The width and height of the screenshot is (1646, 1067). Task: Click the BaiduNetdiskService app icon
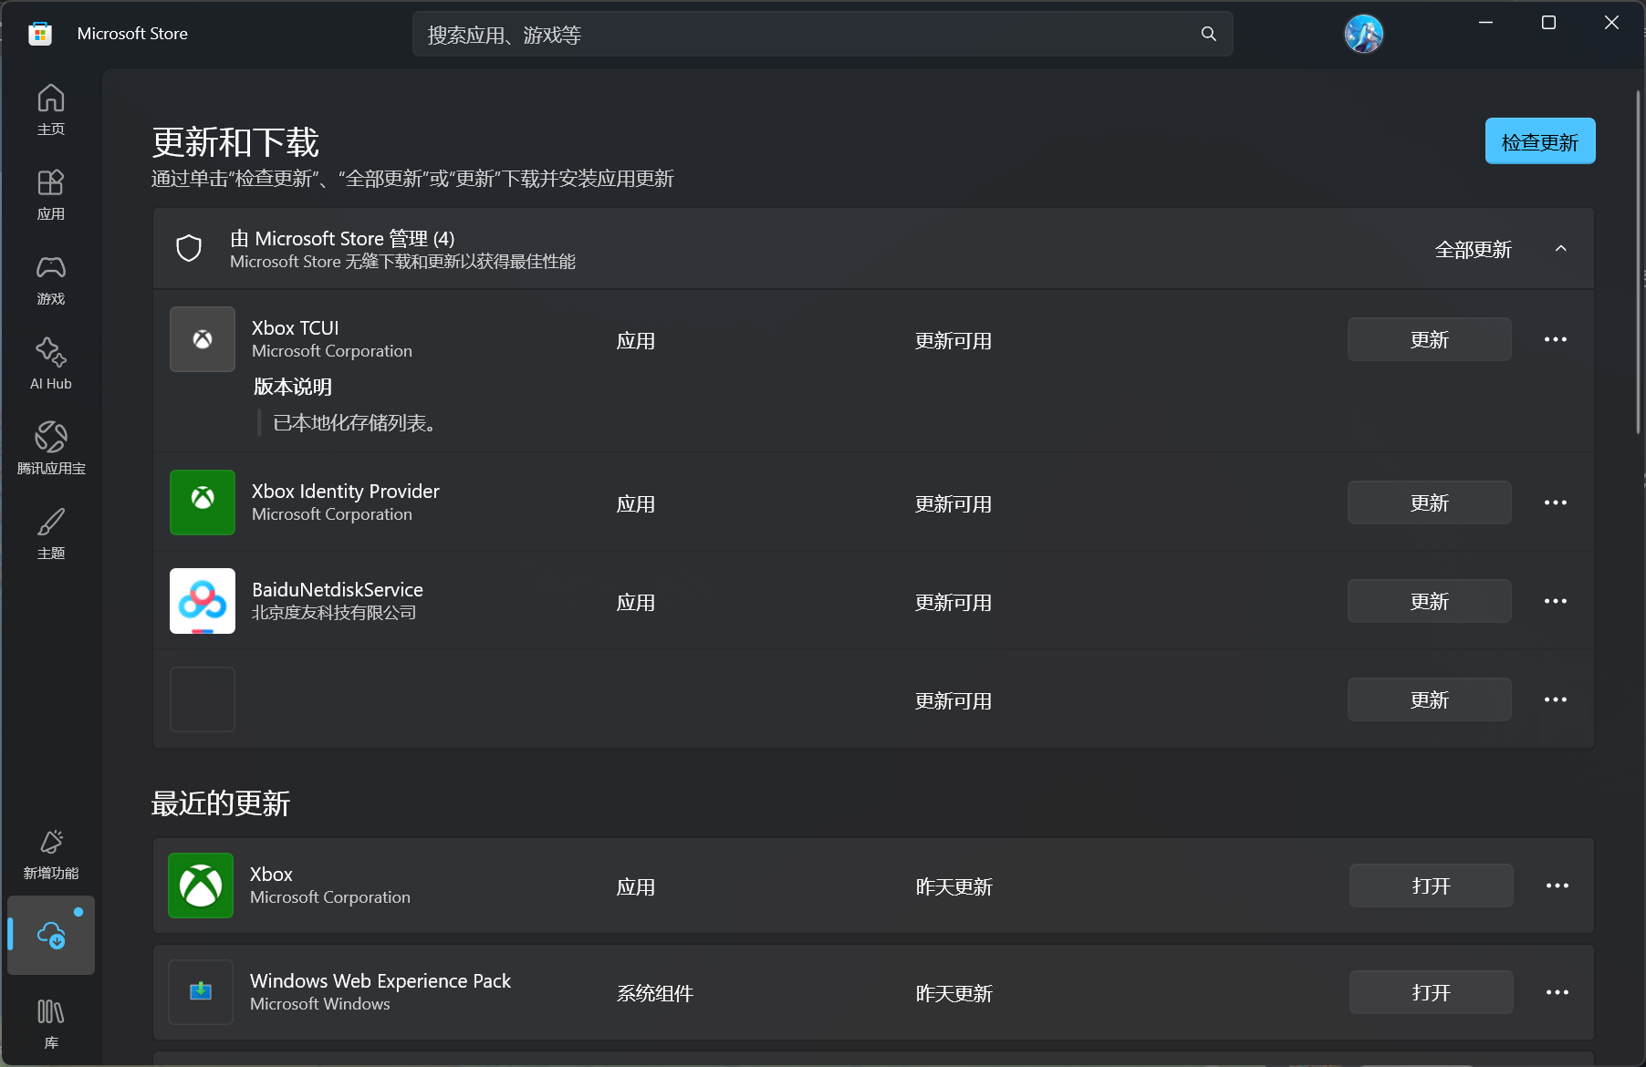tap(203, 601)
